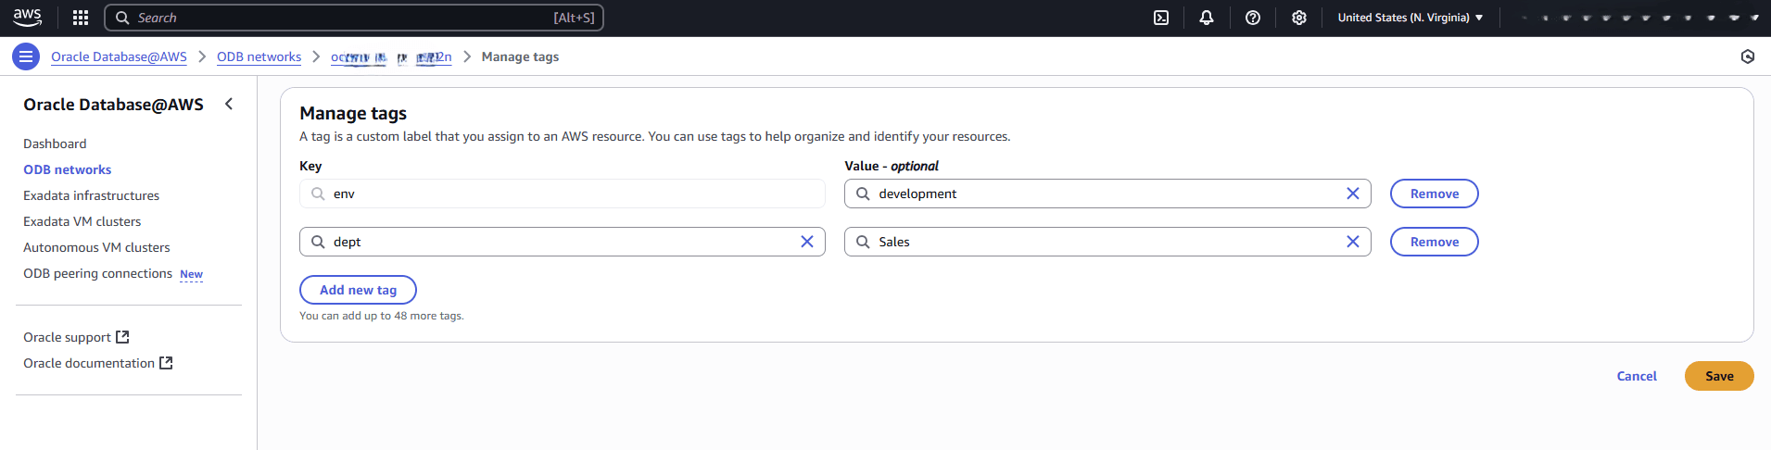Click the Sales value field
The width and height of the screenshot is (1771, 450).
coord(1107,242)
